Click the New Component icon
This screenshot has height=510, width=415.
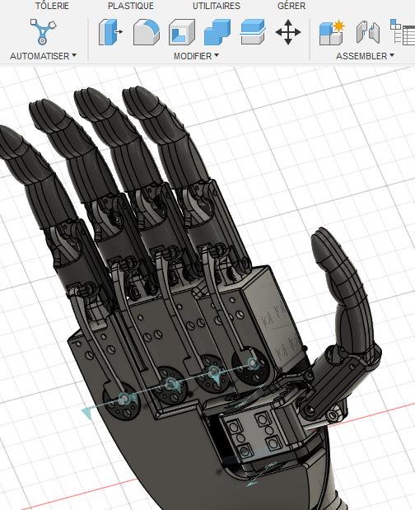[332, 32]
